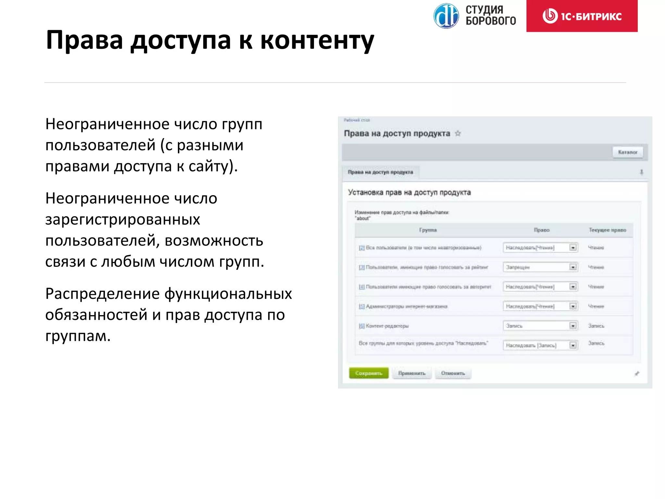Click the 1С-Битрикс logo
The image size is (665, 499).
(582, 16)
